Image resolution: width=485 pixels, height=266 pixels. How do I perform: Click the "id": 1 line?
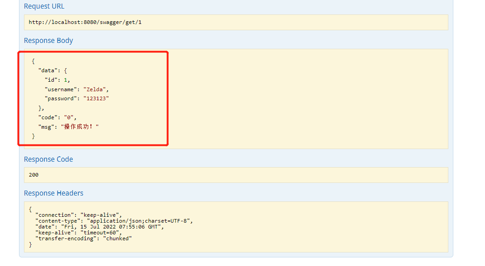click(x=57, y=80)
